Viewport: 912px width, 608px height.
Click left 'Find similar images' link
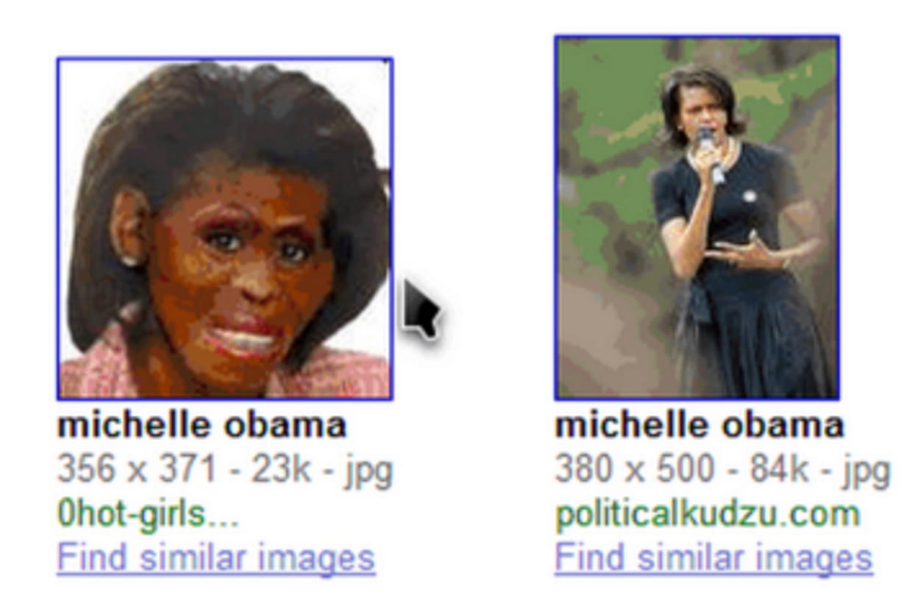tap(216, 558)
